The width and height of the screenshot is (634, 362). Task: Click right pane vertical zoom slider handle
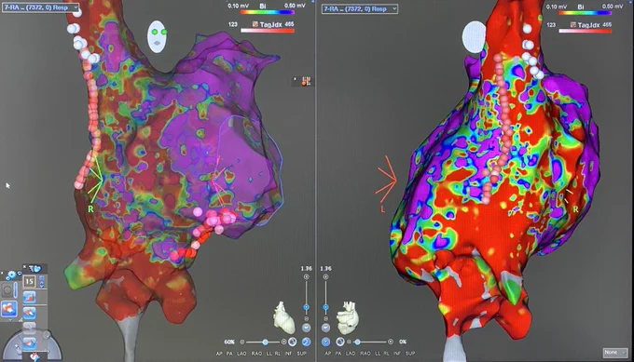coord(326,307)
